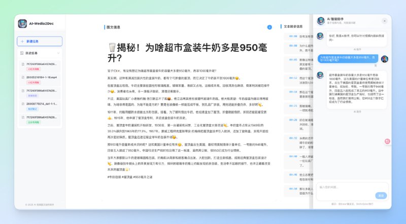
Task: Close the AI 智能助手 chat panel
Action: [384, 21]
